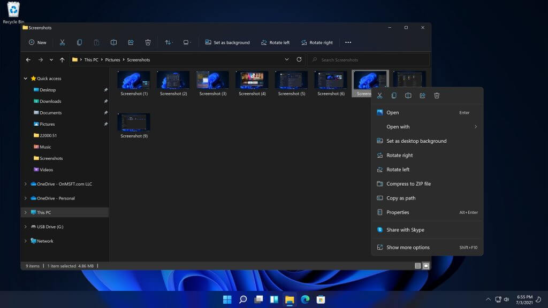Click the Copy icon in Explorer toolbar
548x308 pixels.
point(79,42)
